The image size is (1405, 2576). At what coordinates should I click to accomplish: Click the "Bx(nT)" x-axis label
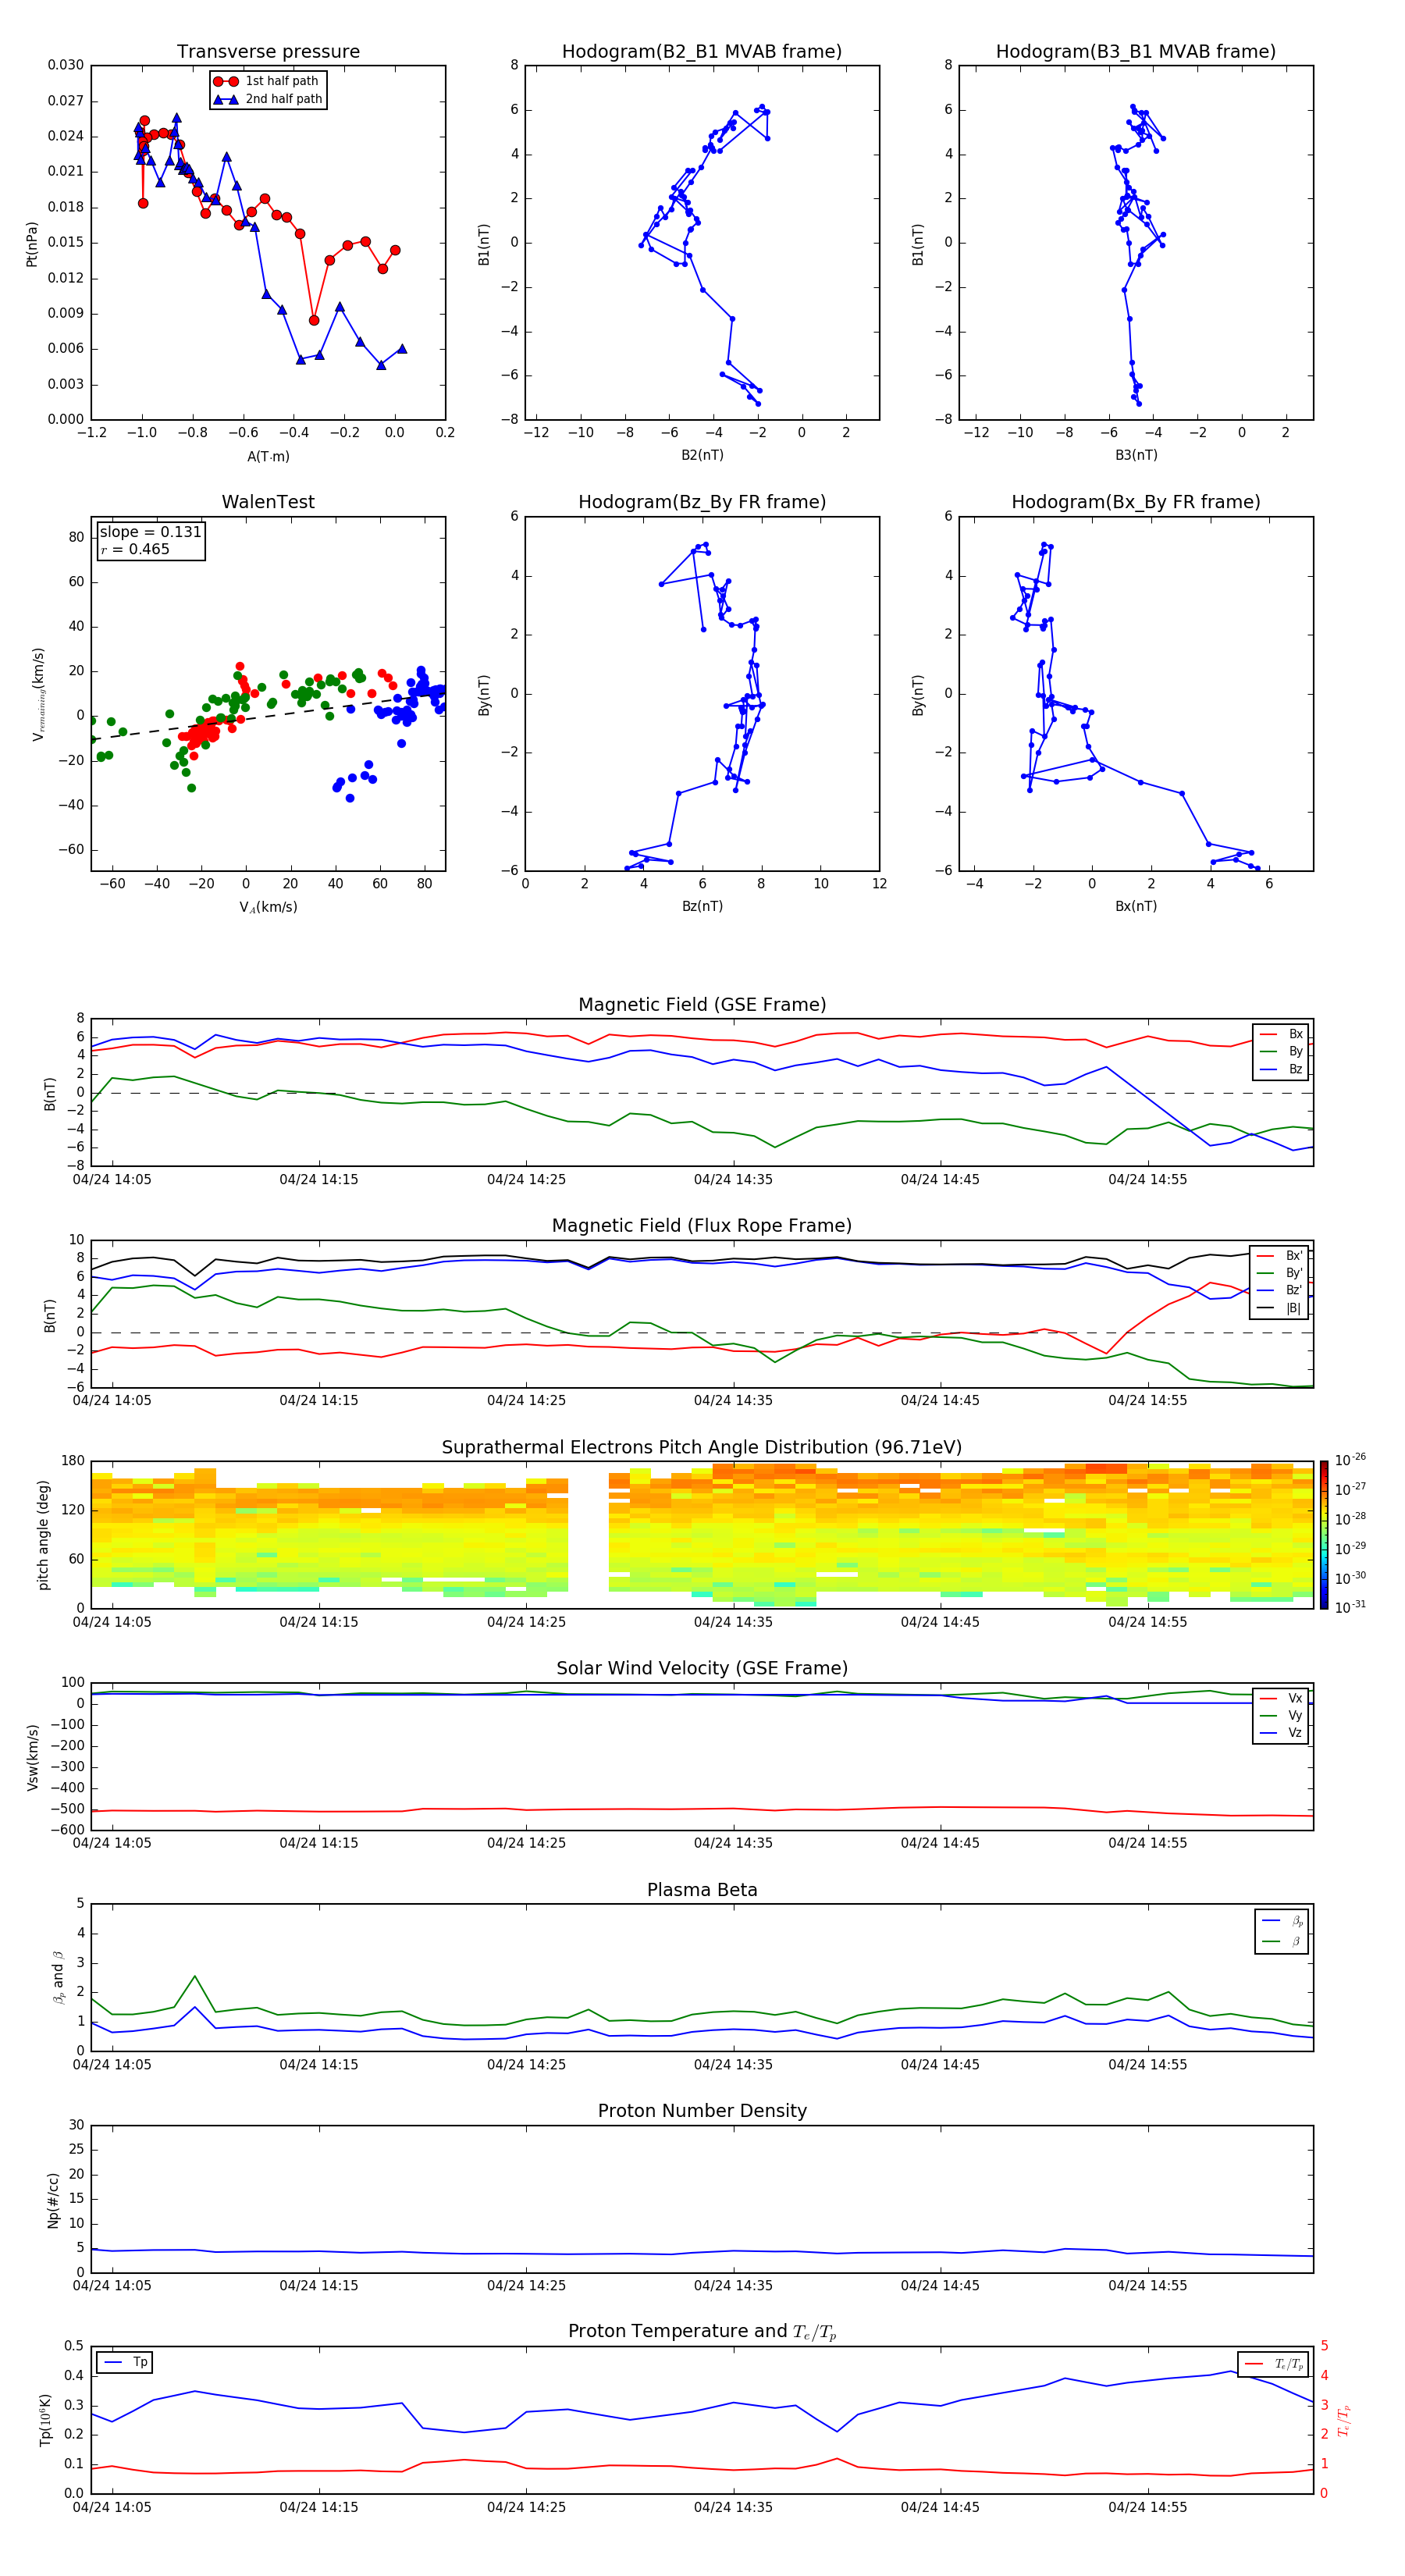pos(1136,906)
